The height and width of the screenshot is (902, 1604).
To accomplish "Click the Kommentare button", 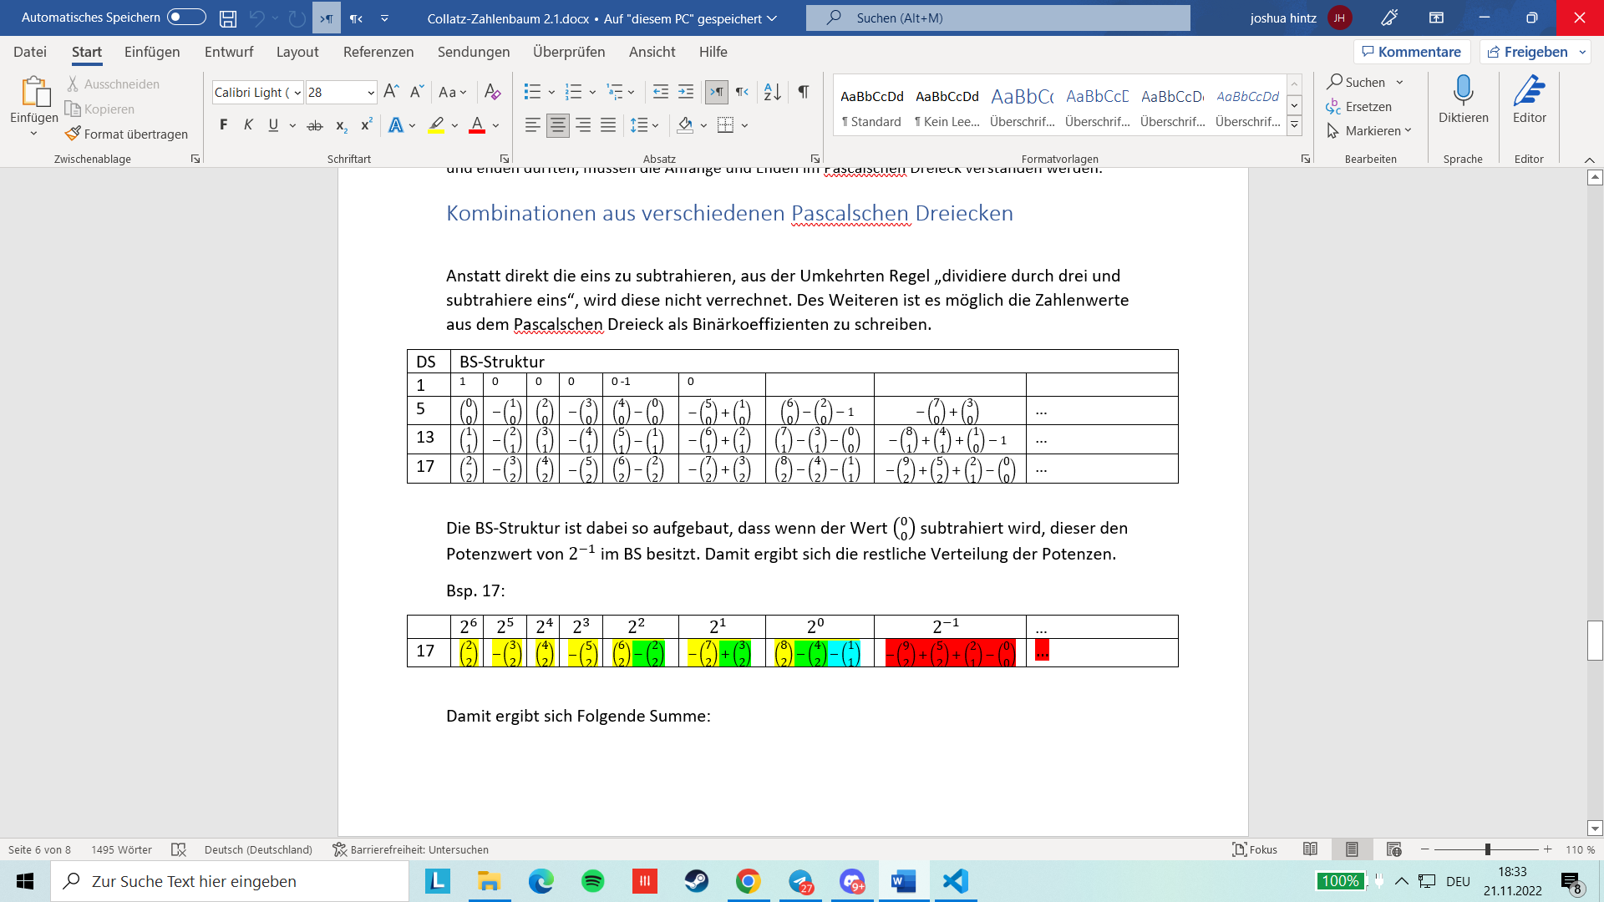I will coord(1412,52).
